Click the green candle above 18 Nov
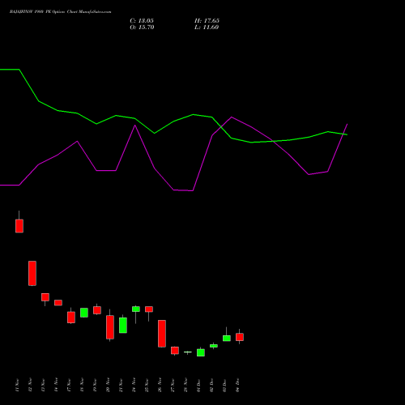This screenshot has height=405, width=405. click(x=84, y=313)
